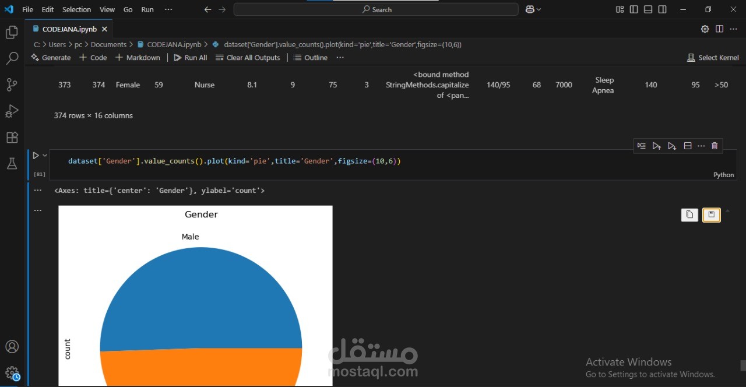Click the command center search field
Image resolution: width=746 pixels, height=387 pixels.
click(376, 9)
